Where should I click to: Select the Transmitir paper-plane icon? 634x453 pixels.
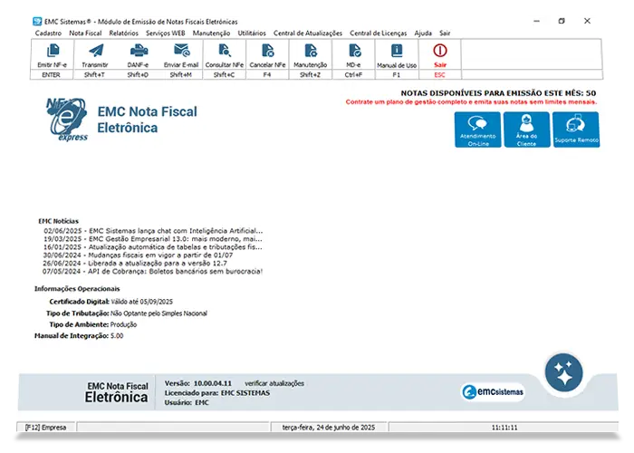click(x=95, y=51)
